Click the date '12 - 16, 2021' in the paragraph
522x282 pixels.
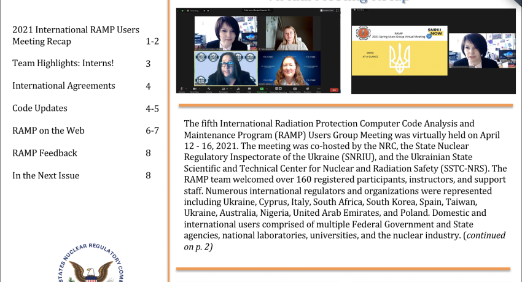211,146
